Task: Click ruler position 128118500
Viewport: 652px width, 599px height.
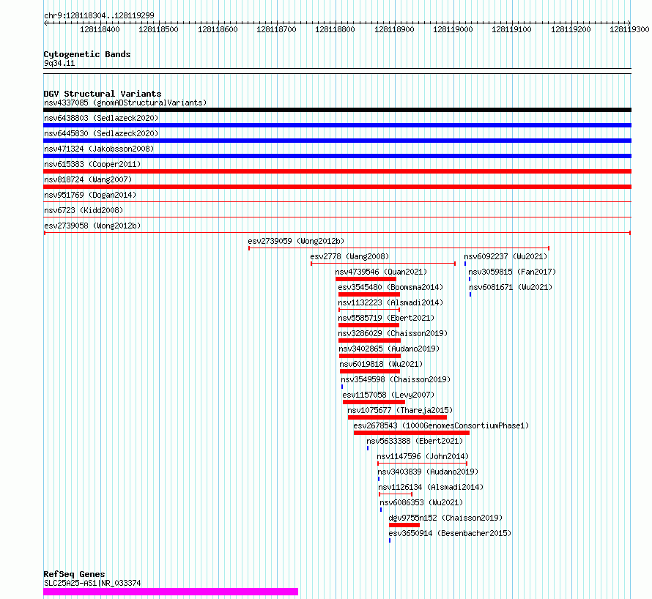Action: coord(158,29)
